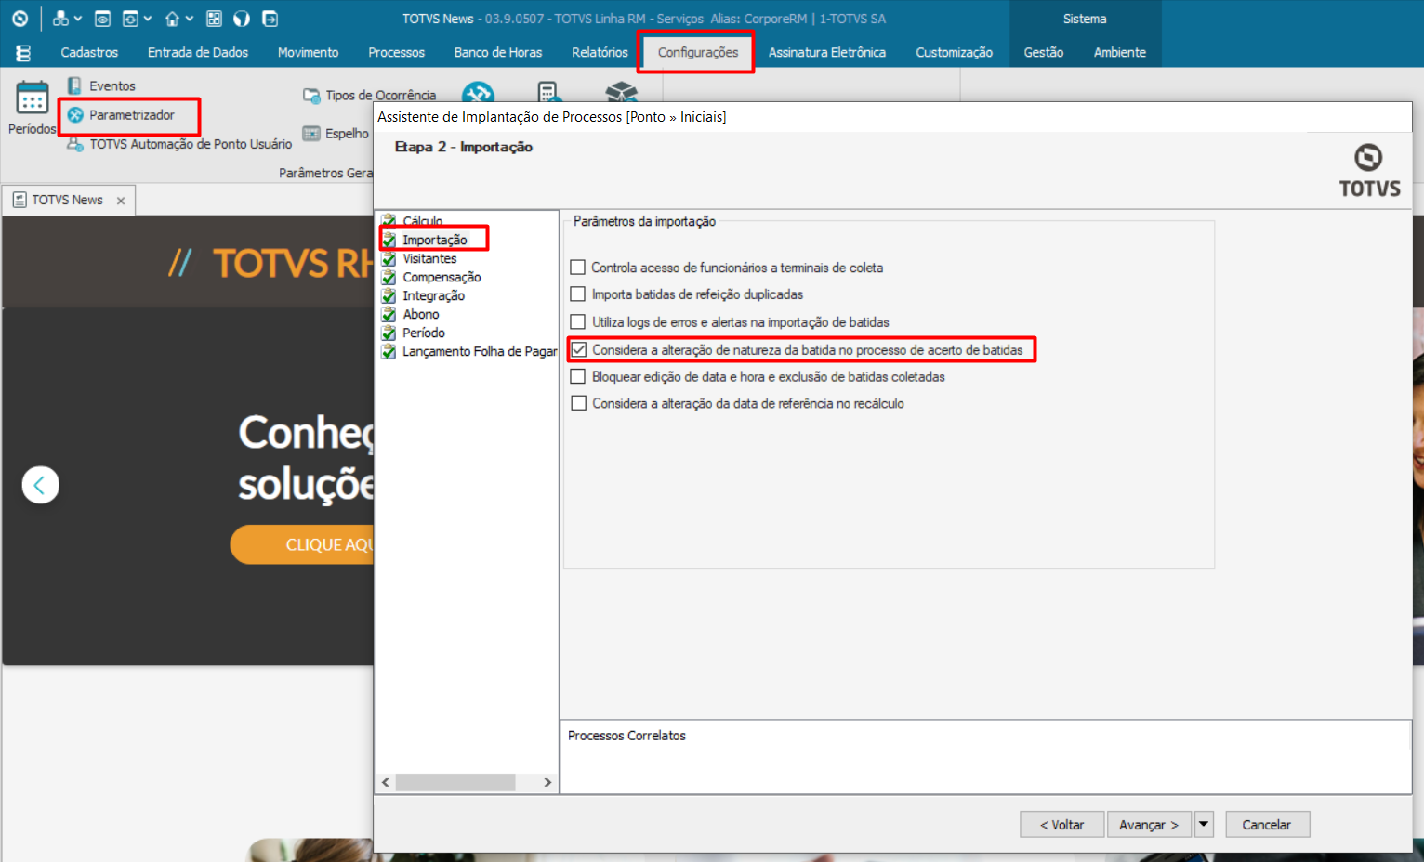
Task: Open TOTVS Automação de Ponto Usuário
Action: 179,144
